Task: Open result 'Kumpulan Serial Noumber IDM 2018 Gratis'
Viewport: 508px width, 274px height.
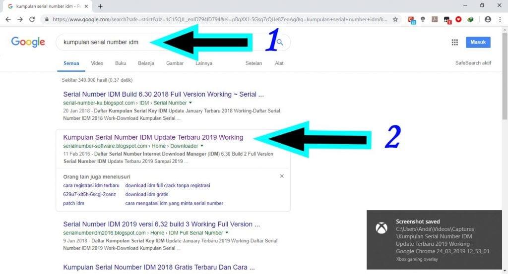Action: pos(159,267)
